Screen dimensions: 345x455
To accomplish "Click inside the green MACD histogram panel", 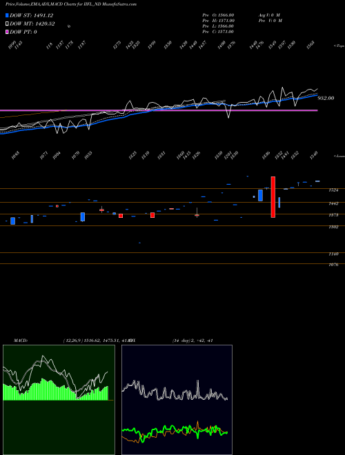I will coord(59,400).
